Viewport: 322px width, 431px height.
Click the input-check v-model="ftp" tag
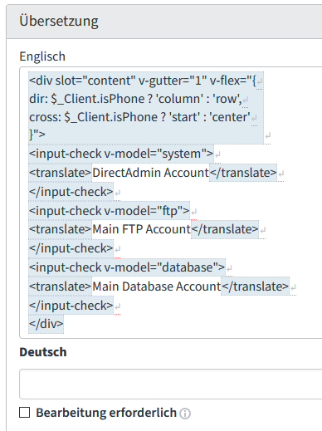(110, 211)
